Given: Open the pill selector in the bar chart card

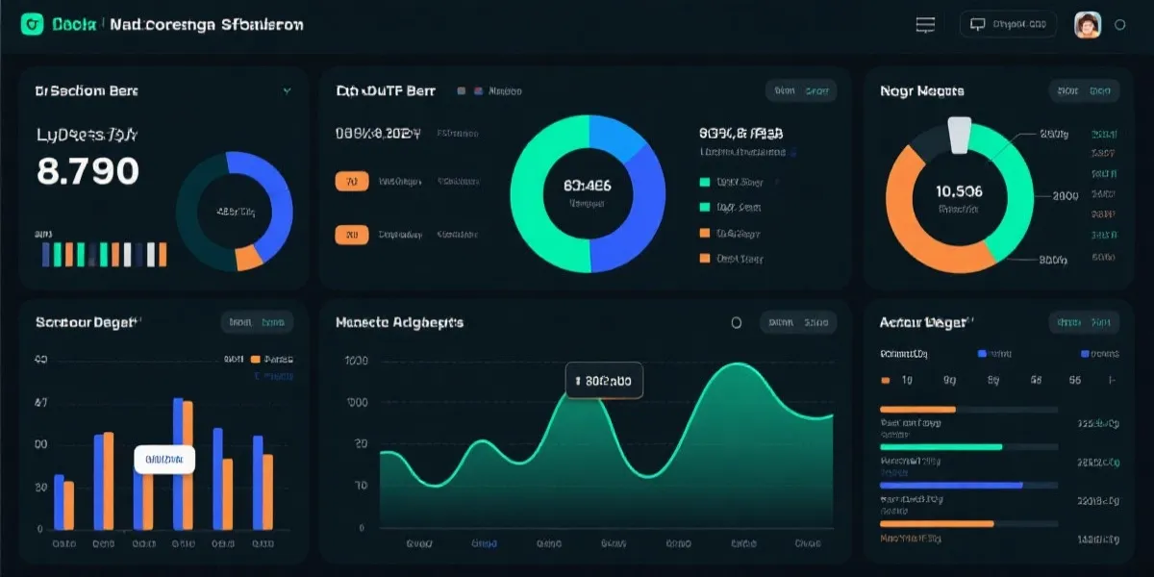Looking at the screenshot, I should (257, 323).
